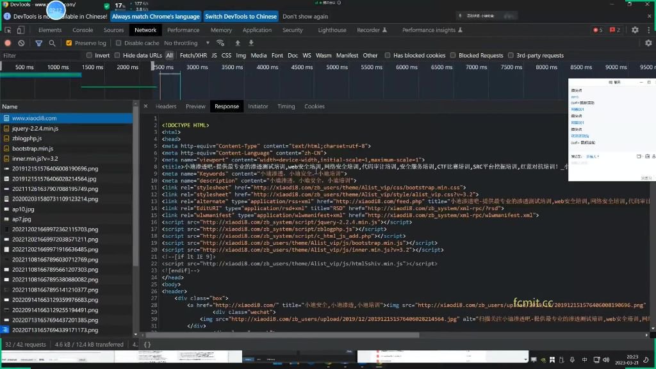
Task: Open network panel settings gear
Action: (x=648, y=43)
